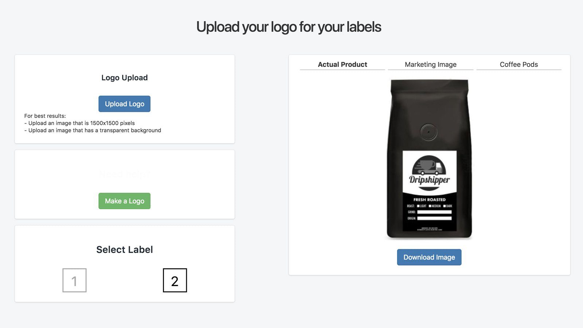Show the Actual Product tab
This screenshot has width=583, height=328.
click(343, 65)
